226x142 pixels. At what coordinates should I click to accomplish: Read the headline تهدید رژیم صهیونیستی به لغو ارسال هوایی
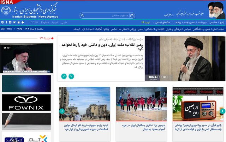86,127
